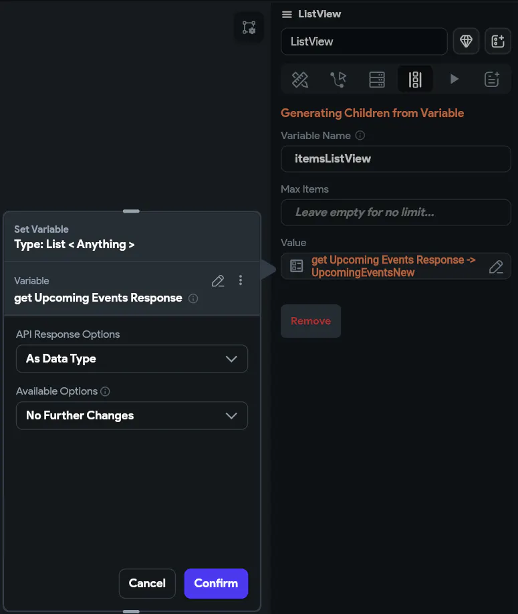Click the itemsListView variable name field
Viewport: 518px width, 614px height.
tap(396, 159)
